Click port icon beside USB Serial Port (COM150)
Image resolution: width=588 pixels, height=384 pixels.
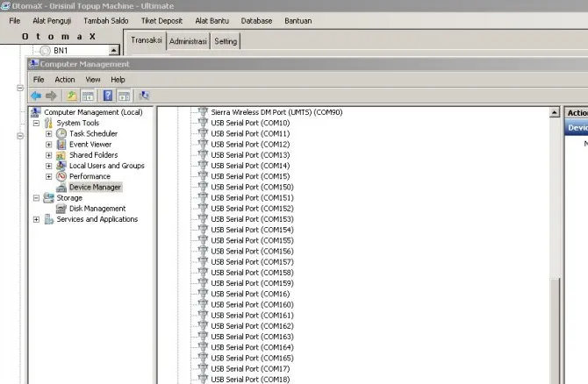point(203,187)
